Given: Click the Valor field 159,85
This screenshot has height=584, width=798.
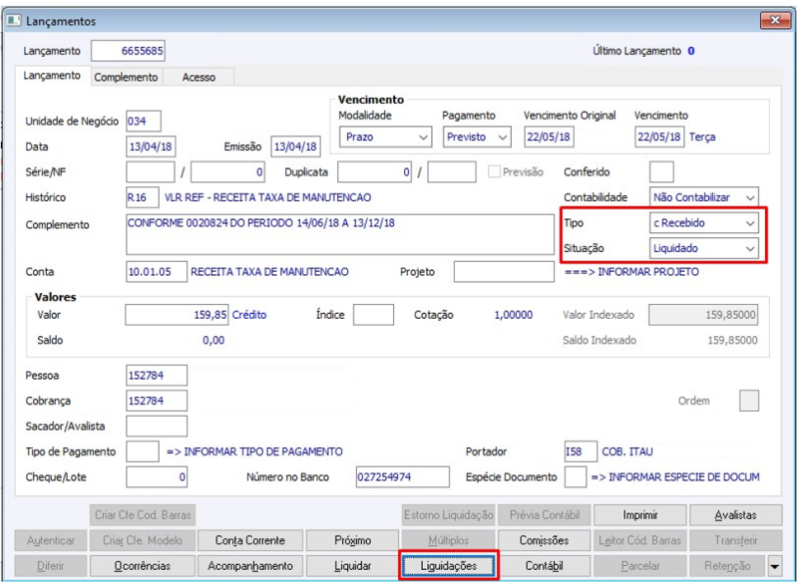Looking at the screenshot, I should [178, 315].
